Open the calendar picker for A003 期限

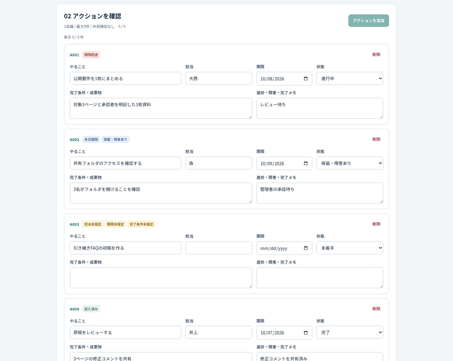pyautogui.click(x=306, y=248)
